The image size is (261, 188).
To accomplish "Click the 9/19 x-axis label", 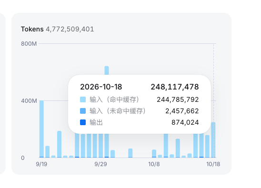I will click(x=41, y=164).
